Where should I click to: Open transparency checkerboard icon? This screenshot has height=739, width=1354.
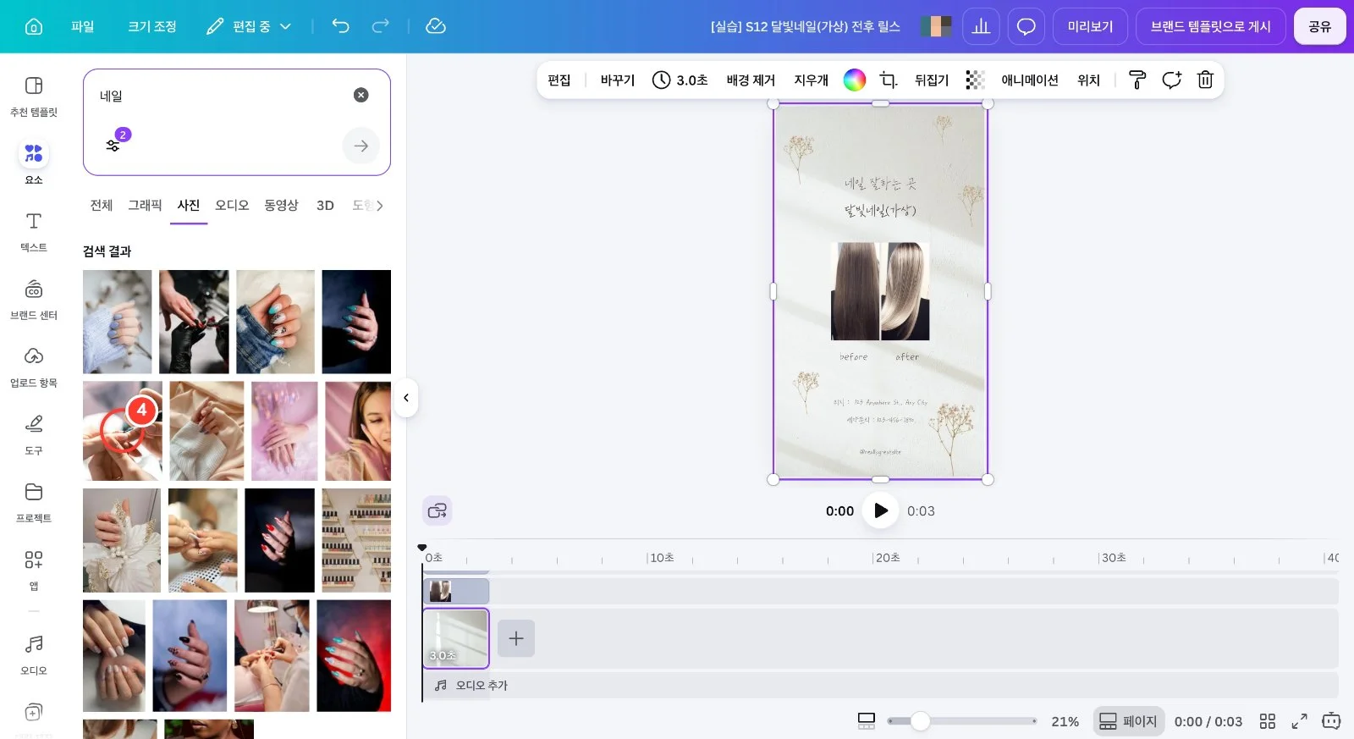[975, 80]
